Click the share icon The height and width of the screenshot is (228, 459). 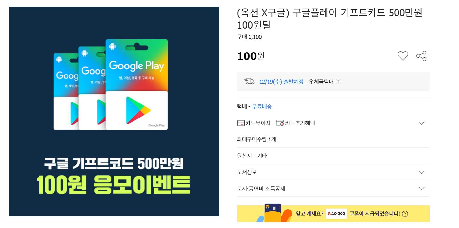pyautogui.click(x=421, y=56)
